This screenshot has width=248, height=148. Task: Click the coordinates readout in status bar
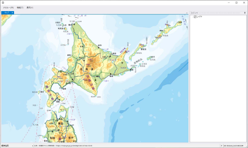click(234, 146)
